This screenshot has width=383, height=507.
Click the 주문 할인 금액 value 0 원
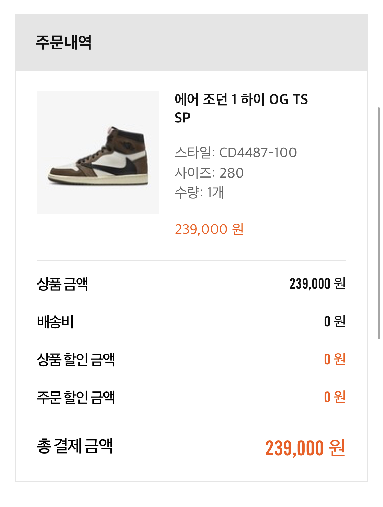click(x=335, y=397)
